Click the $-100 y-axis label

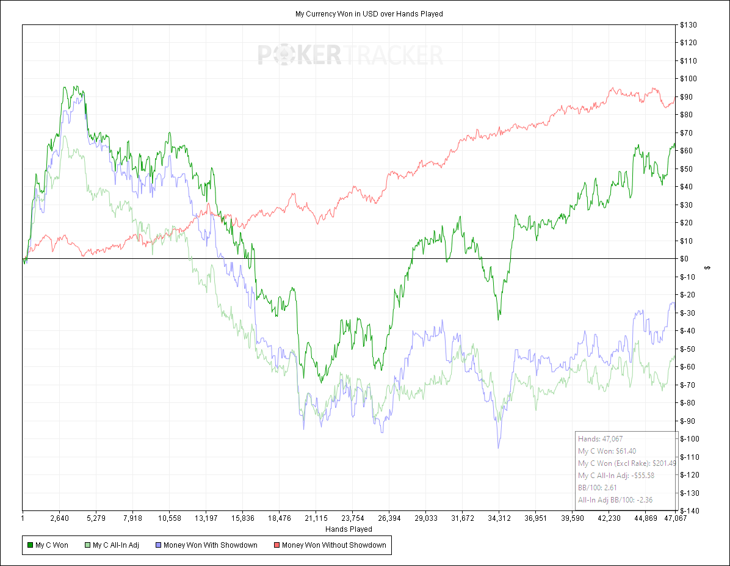[690, 439]
